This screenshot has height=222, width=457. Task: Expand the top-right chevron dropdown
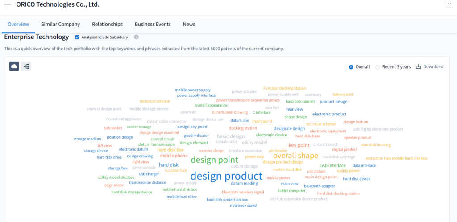(449, 4)
